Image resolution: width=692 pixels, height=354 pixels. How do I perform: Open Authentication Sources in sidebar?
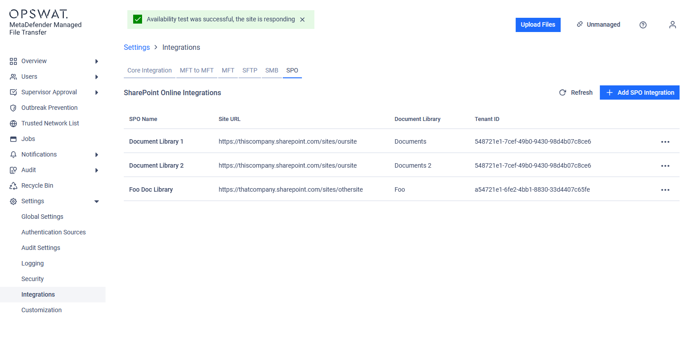(53, 232)
